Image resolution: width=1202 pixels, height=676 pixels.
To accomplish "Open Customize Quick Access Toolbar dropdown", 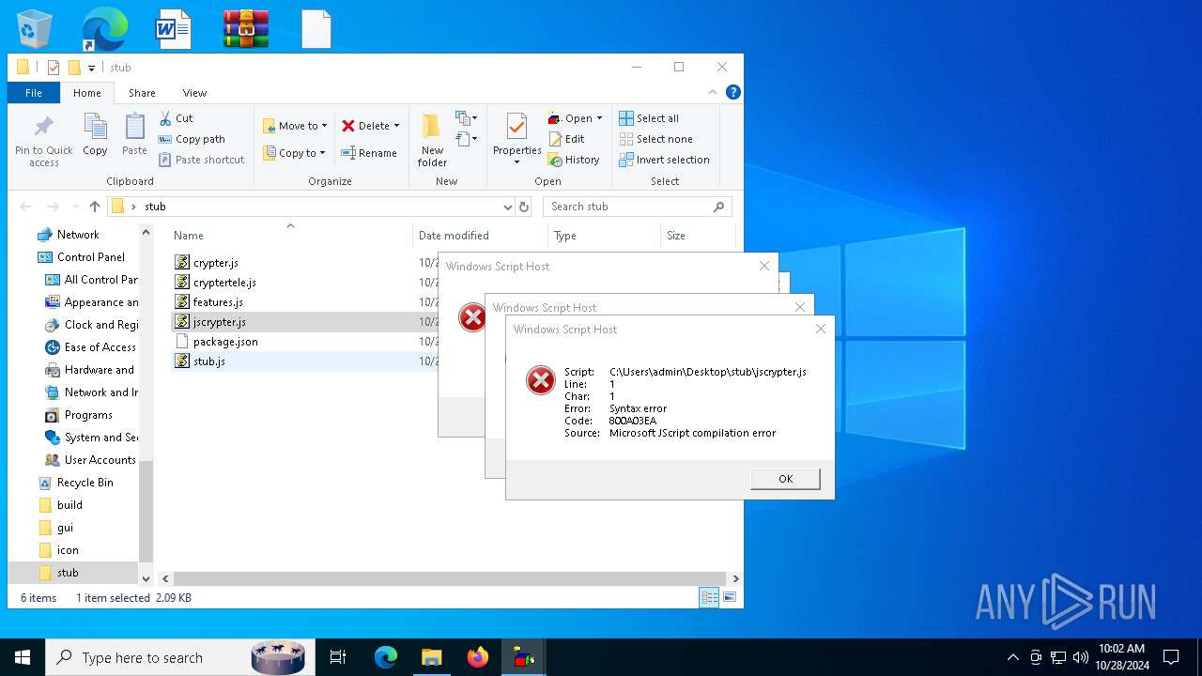I will [91, 68].
